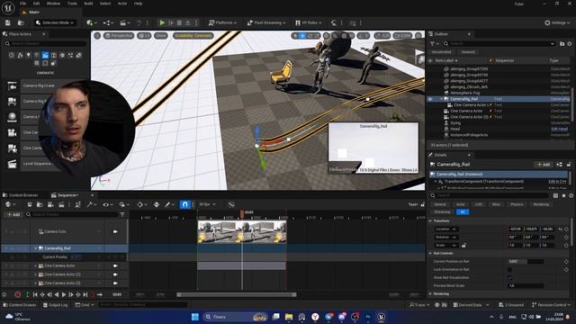Click the Show button in viewport toolbar

[x=160, y=36]
